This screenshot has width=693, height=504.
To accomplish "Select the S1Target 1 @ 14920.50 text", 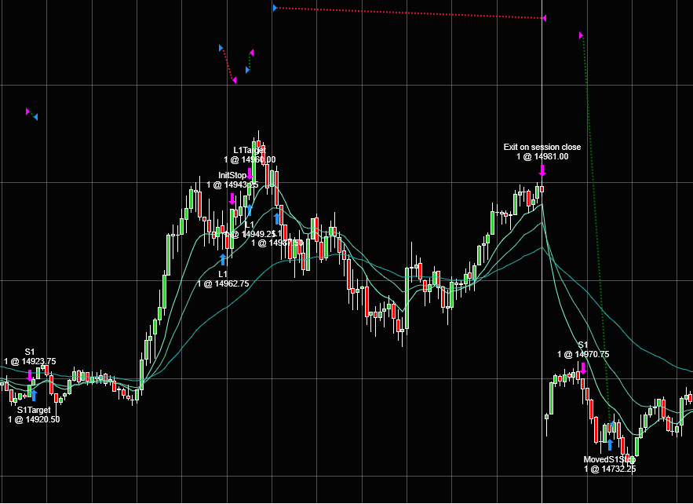I will coord(33,415).
